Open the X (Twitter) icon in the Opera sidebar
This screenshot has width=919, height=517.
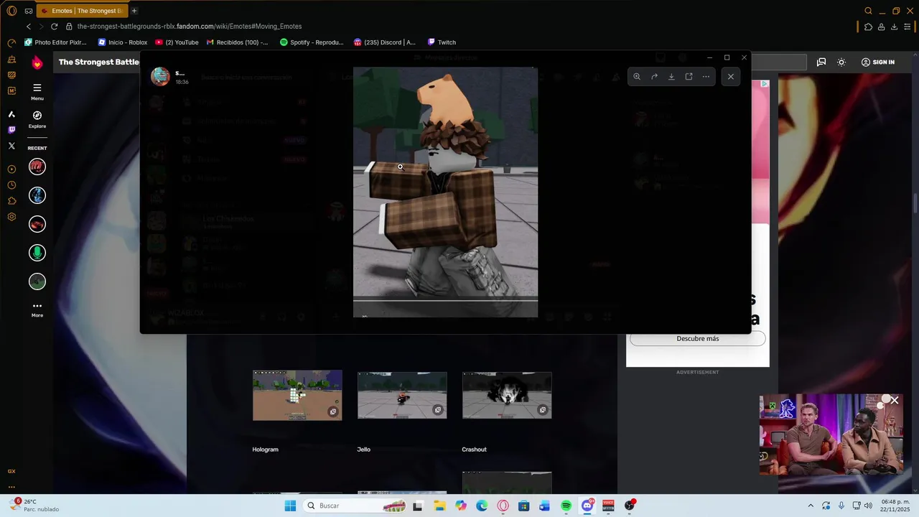11,146
